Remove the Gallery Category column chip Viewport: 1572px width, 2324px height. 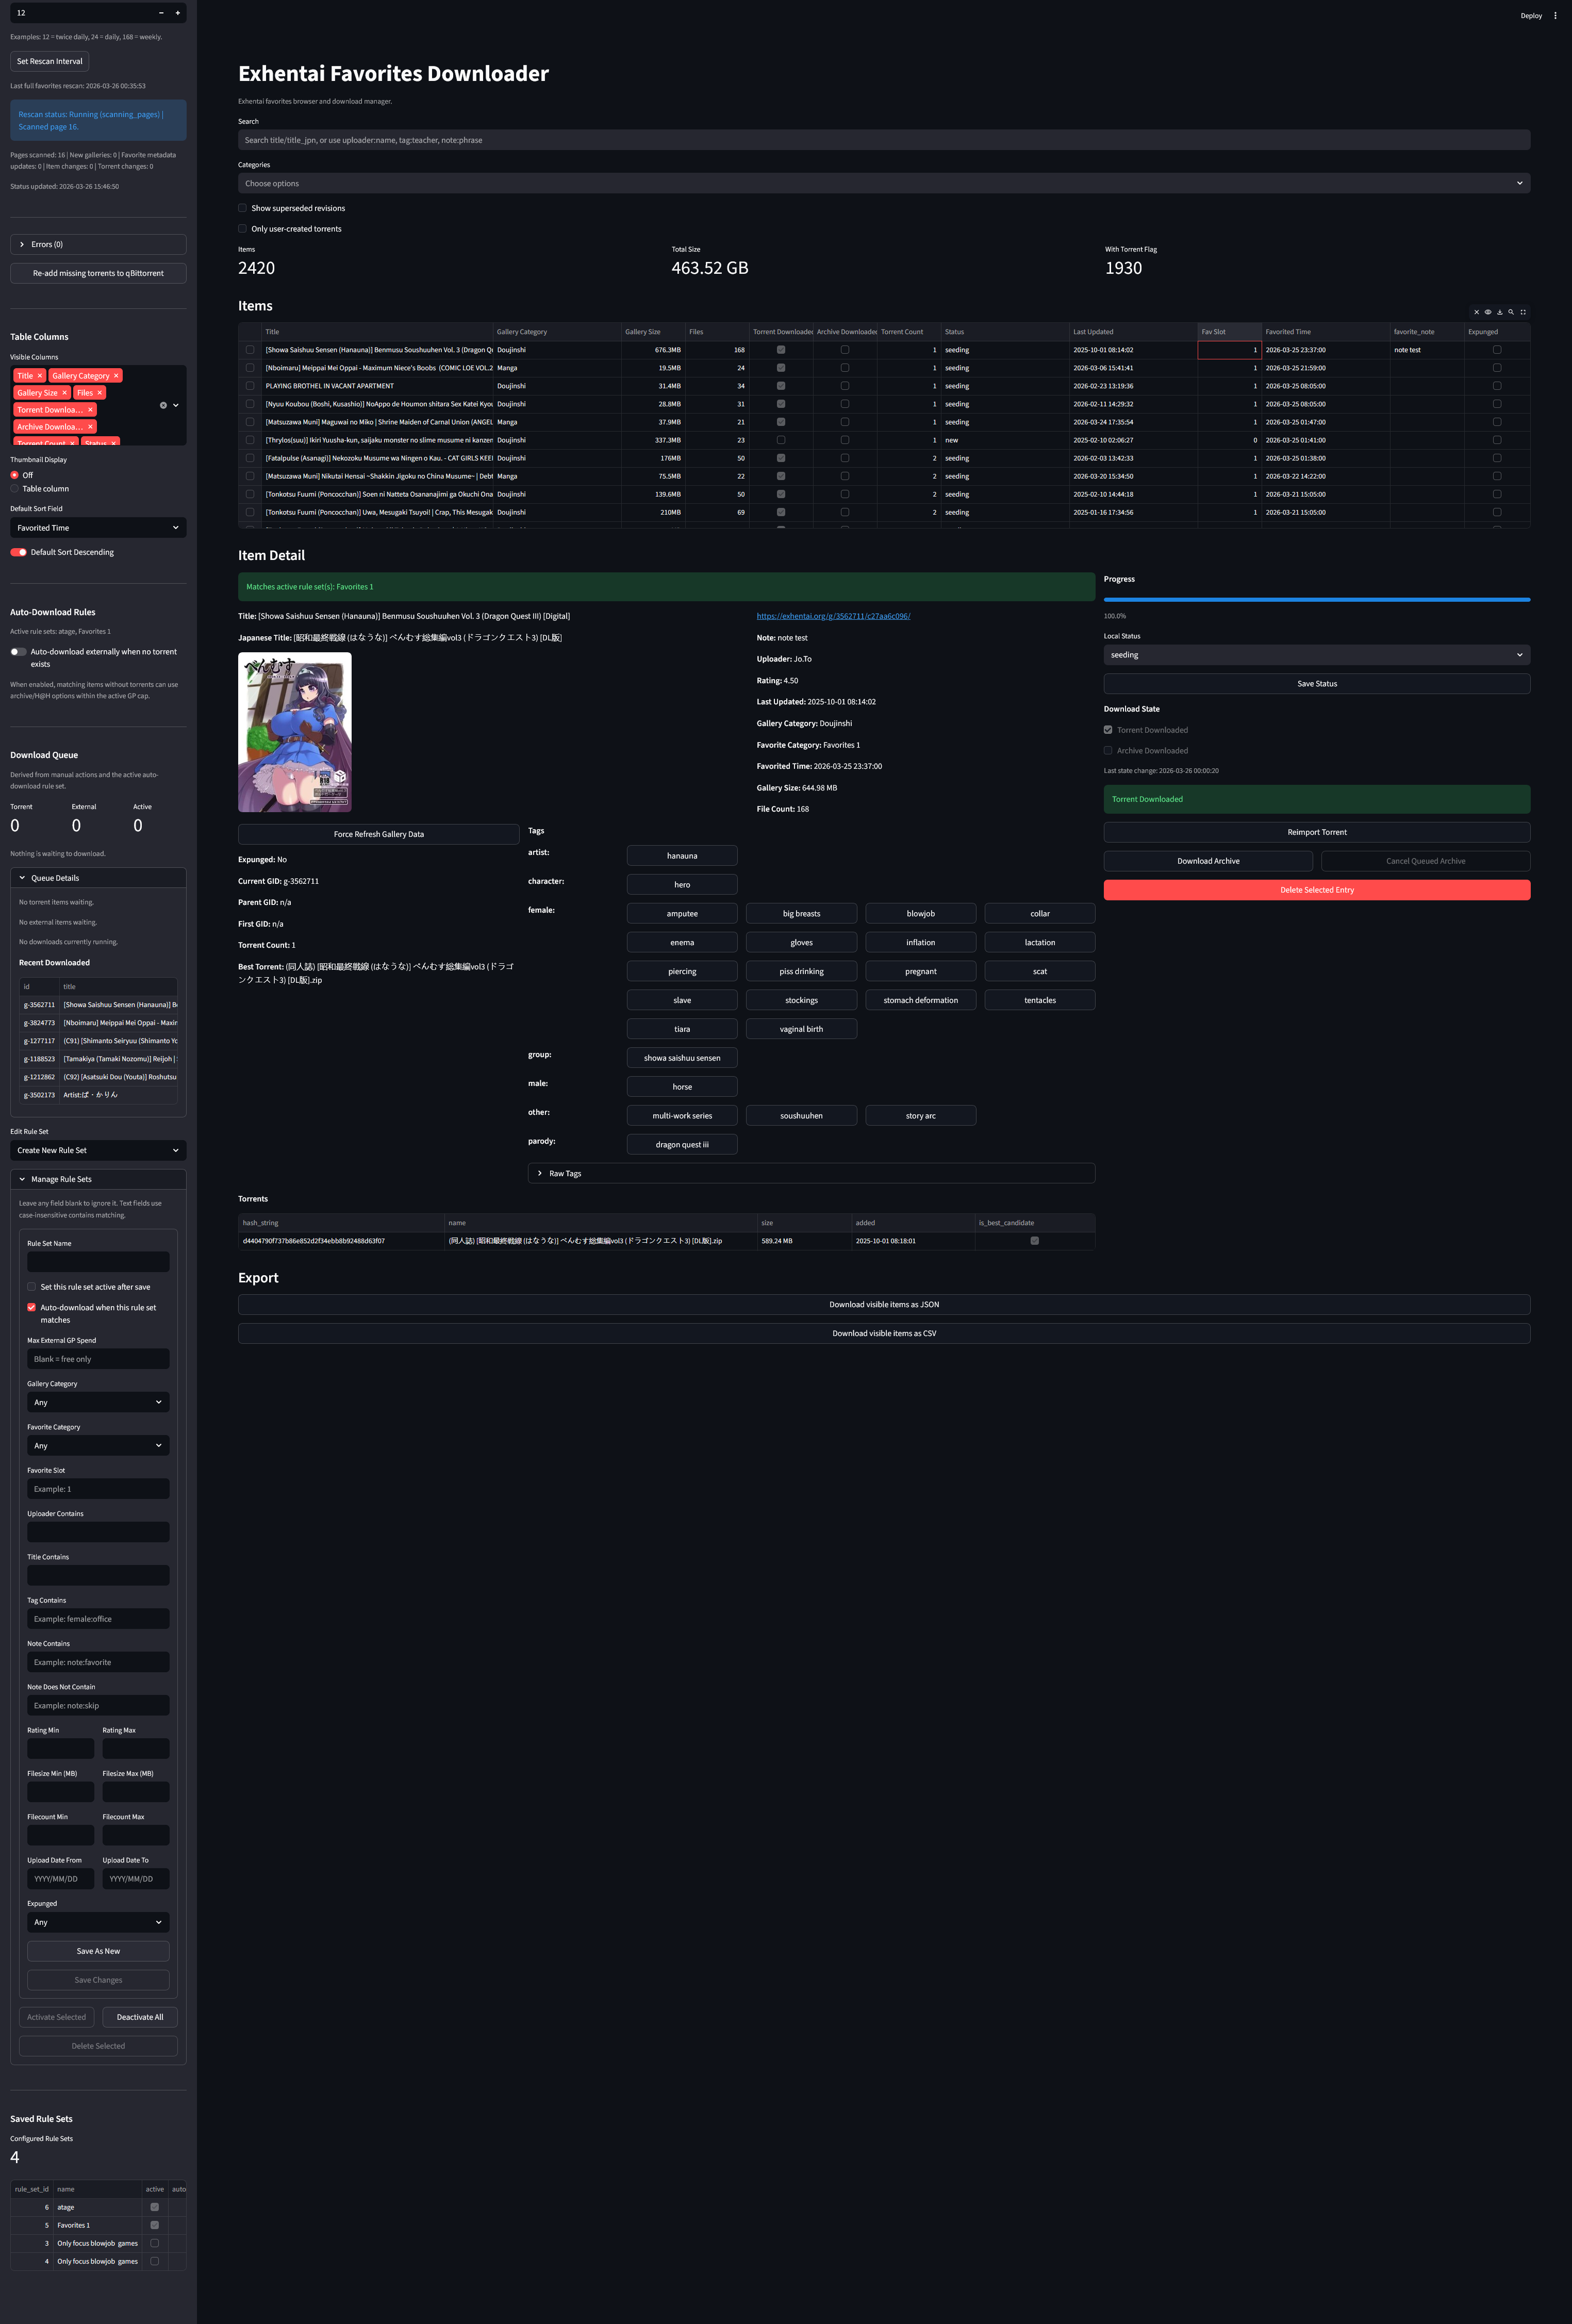(116, 376)
